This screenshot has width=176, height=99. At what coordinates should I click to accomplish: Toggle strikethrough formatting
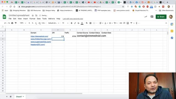click(x=78, y=23)
